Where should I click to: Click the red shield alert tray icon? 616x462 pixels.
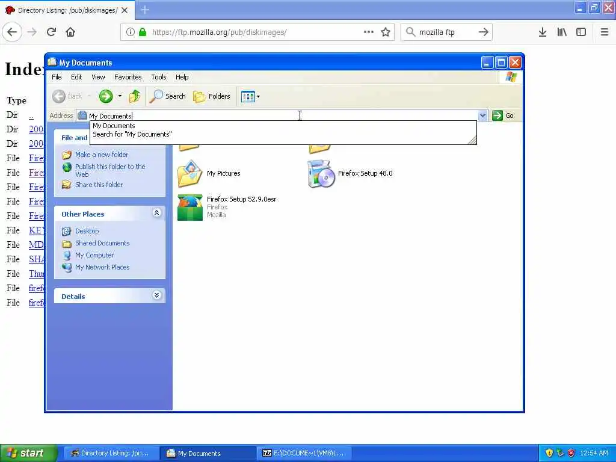point(571,454)
